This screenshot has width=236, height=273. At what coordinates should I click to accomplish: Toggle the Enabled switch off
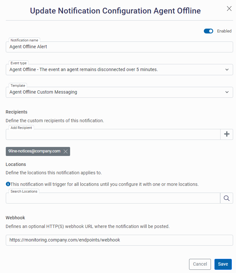click(x=208, y=31)
